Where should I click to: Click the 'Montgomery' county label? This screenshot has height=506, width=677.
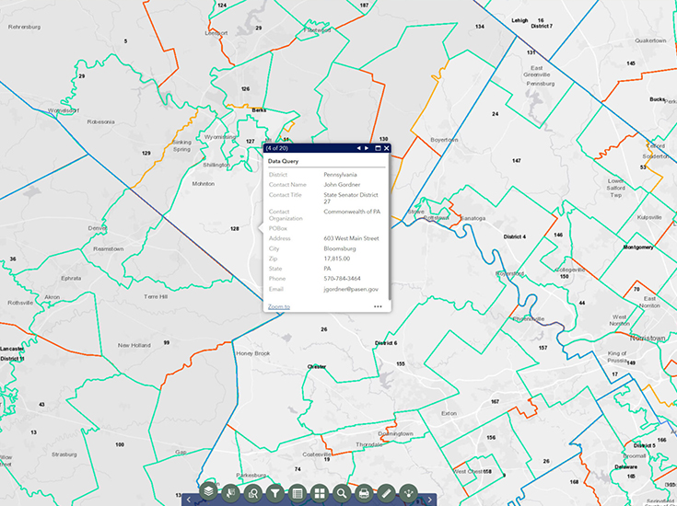point(638,247)
